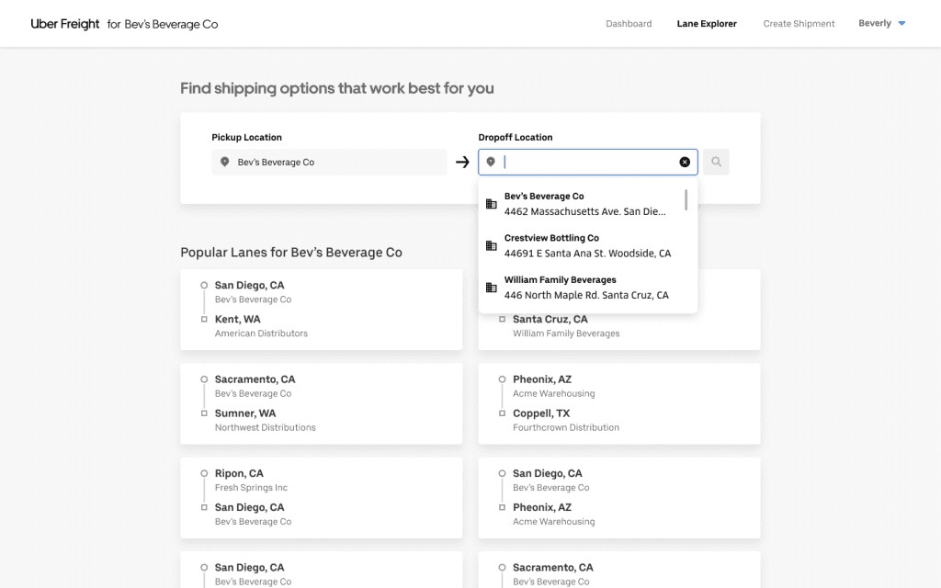Screen dimensions: 941x588
Task: Open San Diego to Kent lane card
Action: tap(321, 310)
